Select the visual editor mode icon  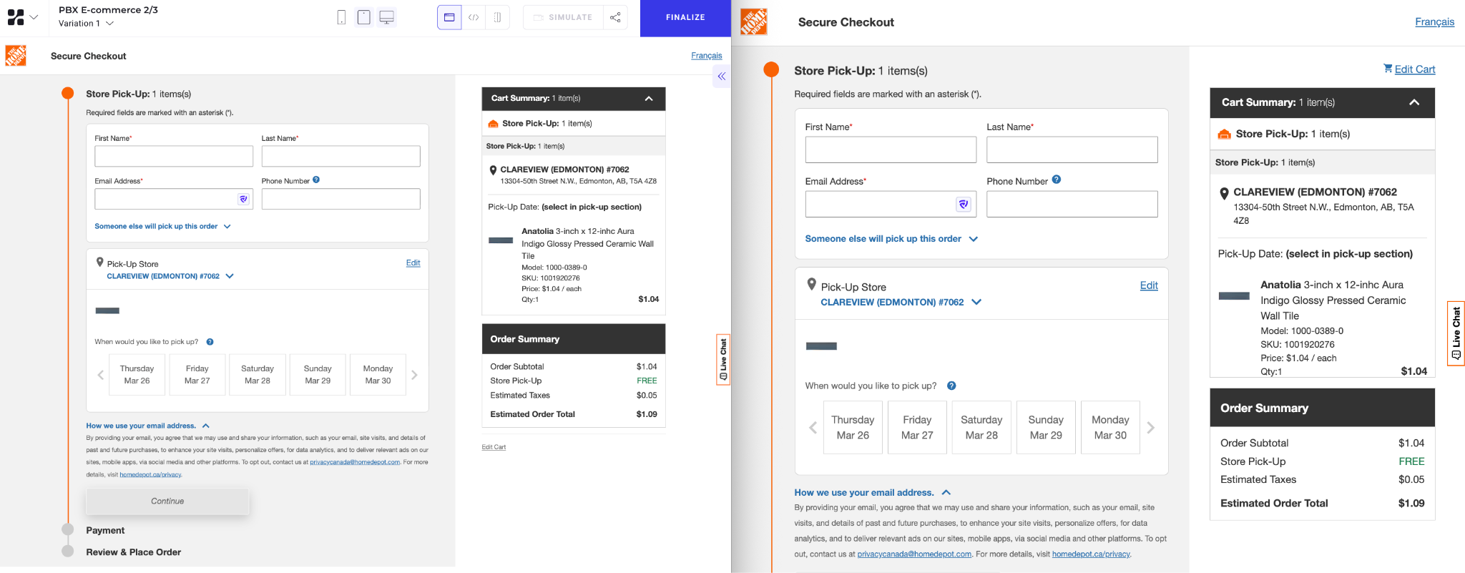pos(449,17)
